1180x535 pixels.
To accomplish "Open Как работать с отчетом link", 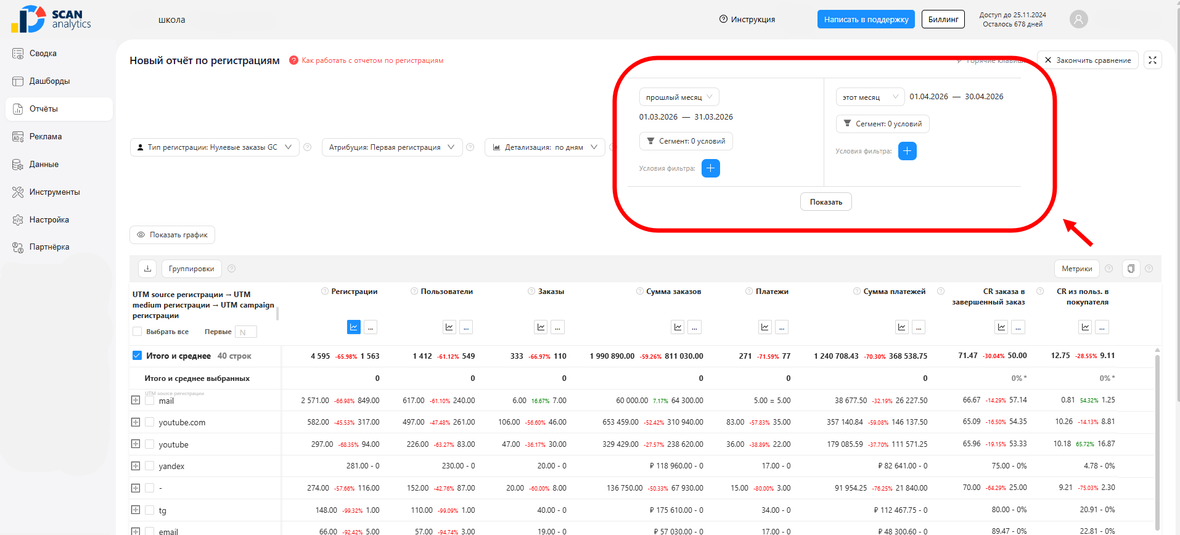I will (x=372, y=60).
